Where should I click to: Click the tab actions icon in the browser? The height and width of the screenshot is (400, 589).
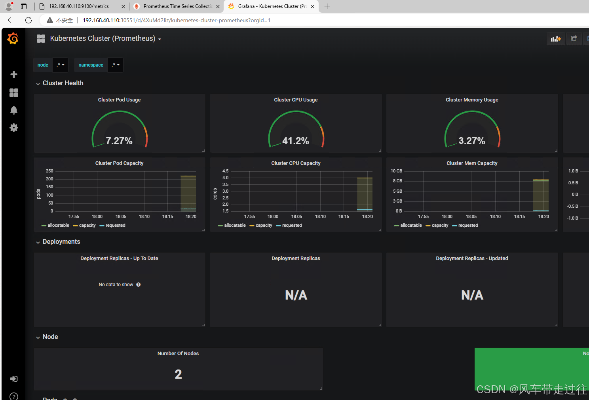point(24,6)
